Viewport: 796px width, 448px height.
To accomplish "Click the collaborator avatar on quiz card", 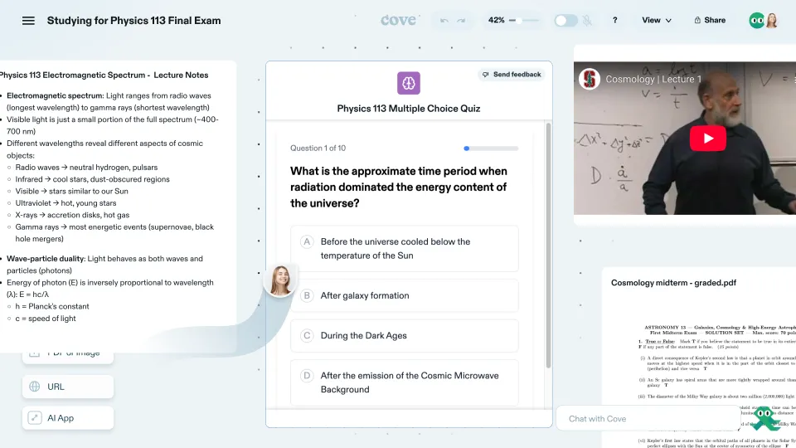I will (280, 280).
